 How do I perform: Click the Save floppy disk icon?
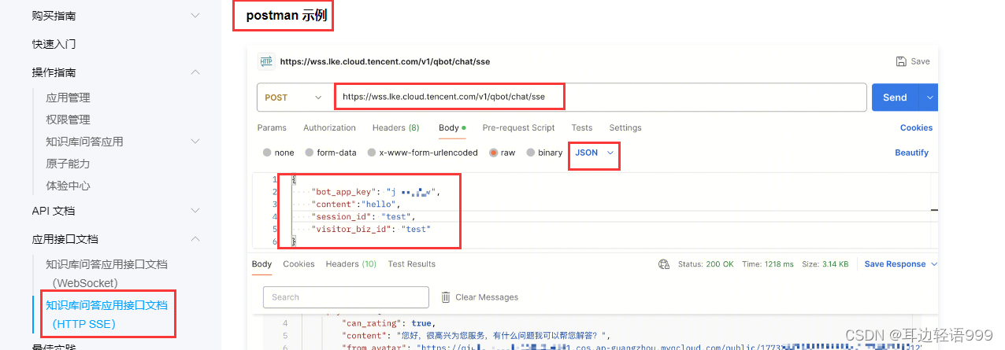coord(901,61)
